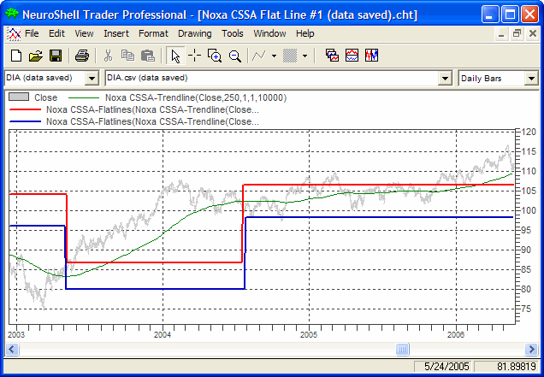544x377 pixels.
Task: Select the Close legend label
Action: pyautogui.click(x=45, y=97)
